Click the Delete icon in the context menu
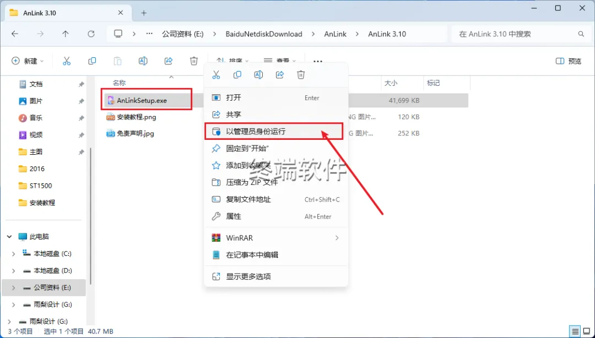This screenshot has height=338, width=595. pyautogui.click(x=301, y=75)
